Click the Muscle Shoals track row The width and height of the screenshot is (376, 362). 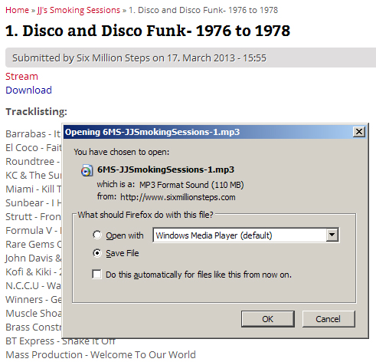[x=34, y=313]
